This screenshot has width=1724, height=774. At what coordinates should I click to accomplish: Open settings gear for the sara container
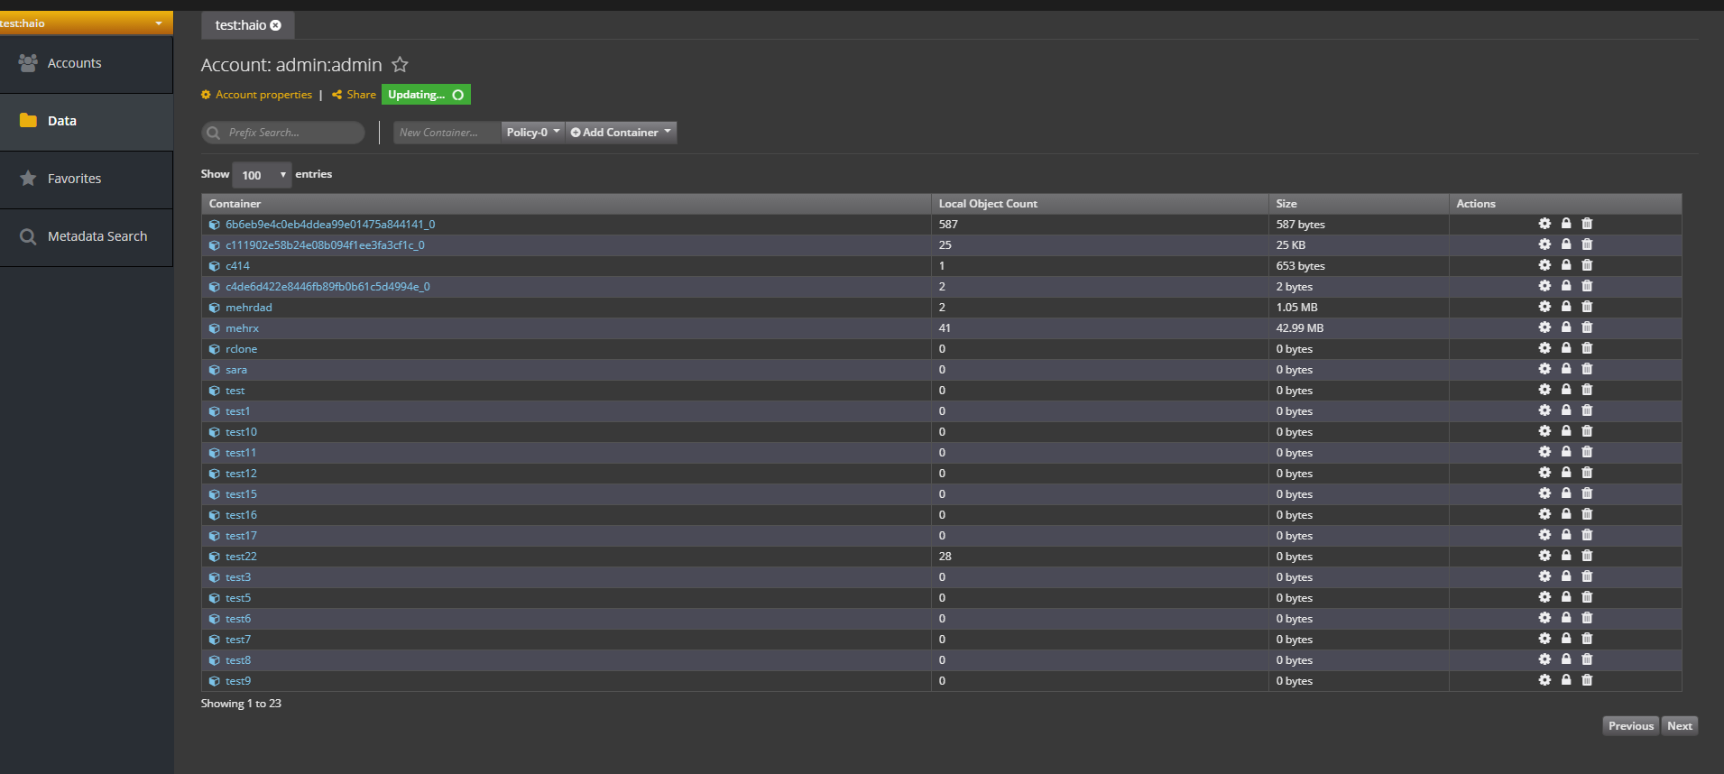click(1544, 369)
